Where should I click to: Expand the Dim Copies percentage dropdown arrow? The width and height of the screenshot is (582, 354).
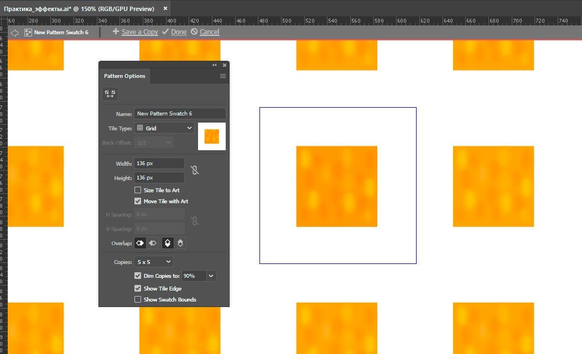(x=211, y=276)
